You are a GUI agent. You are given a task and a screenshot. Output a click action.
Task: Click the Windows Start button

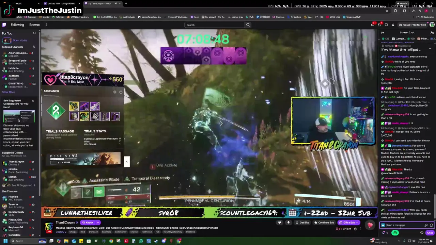coord(5,241)
